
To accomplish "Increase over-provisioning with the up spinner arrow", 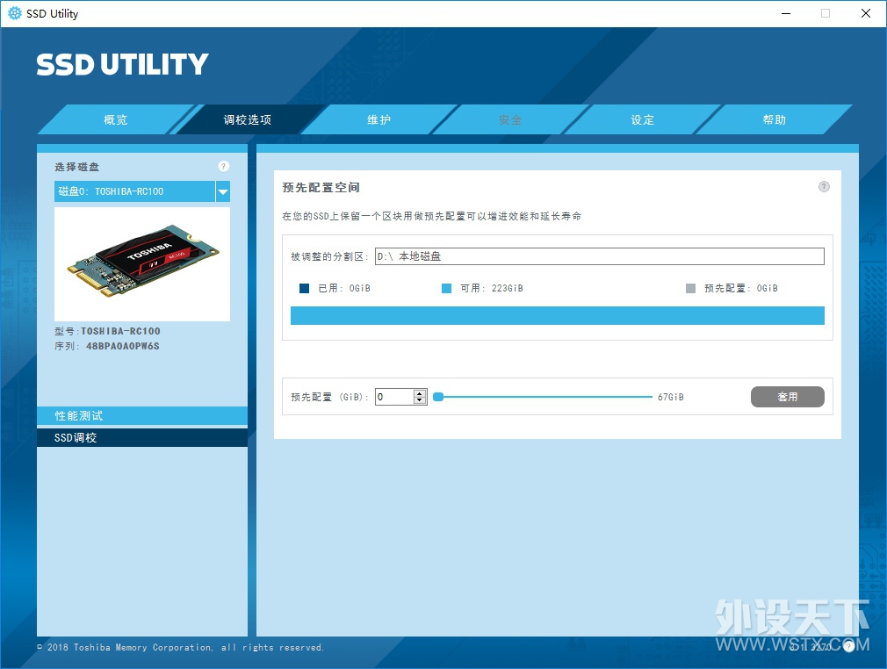I will pos(420,393).
